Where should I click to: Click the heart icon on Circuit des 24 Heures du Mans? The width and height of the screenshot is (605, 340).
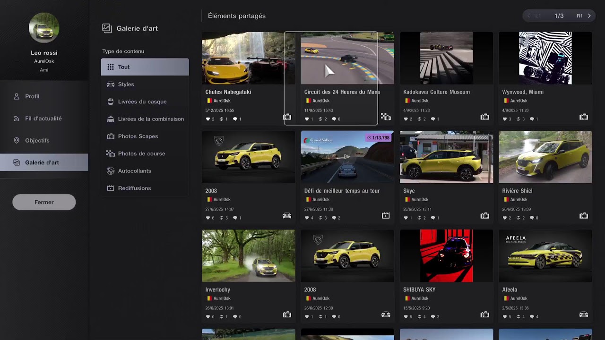tap(307, 119)
